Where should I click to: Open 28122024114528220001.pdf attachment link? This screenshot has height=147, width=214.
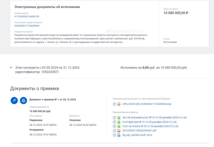(x=139, y=131)
